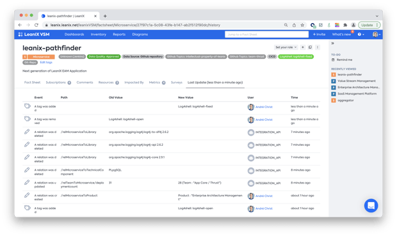
Task: Click the pencil icon of log4j-to-slf4j row
Action: point(27,132)
